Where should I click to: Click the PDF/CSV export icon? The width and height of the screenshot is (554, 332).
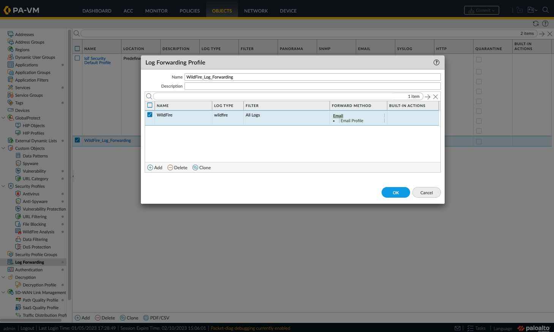click(146, 318)
